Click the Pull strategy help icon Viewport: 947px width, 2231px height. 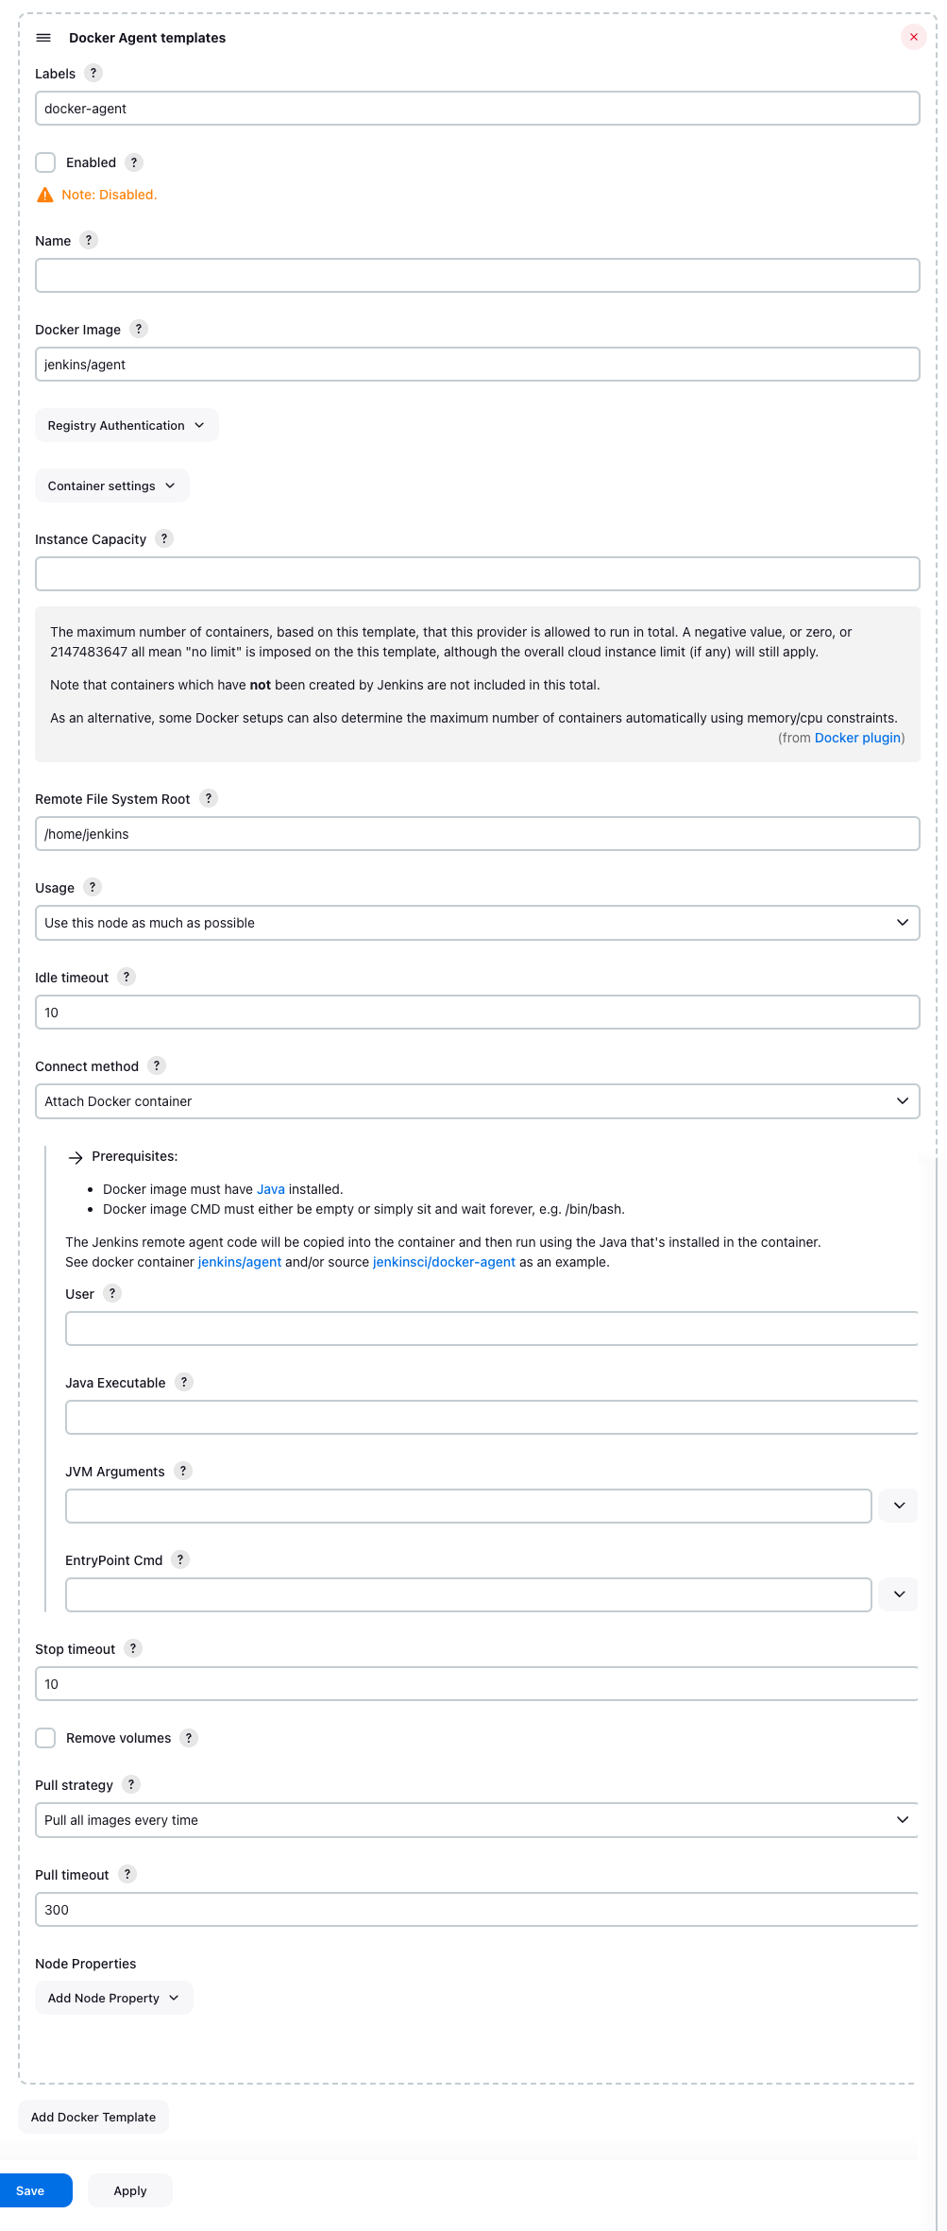click(x=131, y=1784)
